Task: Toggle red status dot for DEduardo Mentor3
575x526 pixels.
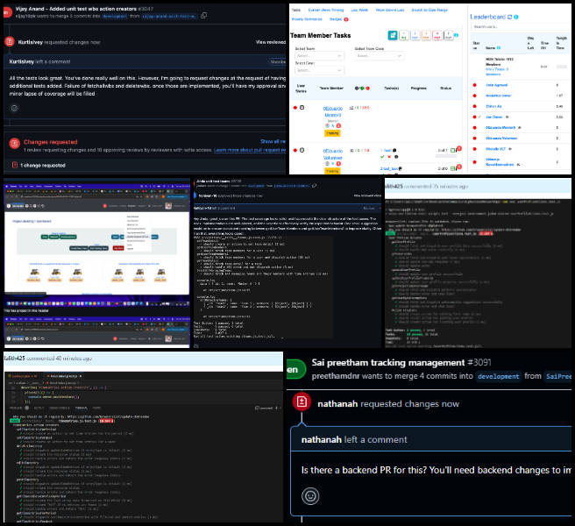Action: click(295, 108)
